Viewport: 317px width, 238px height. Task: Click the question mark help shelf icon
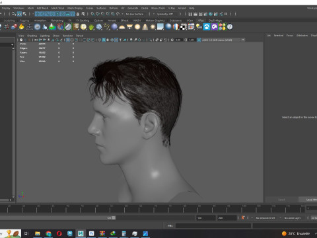click(x=230, y=27)
